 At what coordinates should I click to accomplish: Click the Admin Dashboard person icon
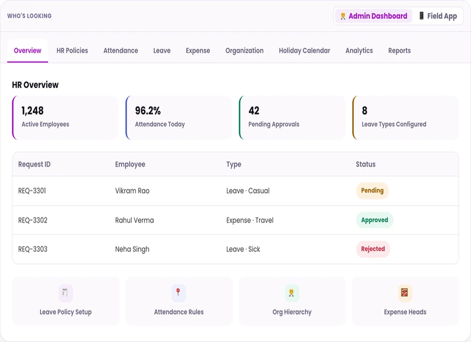(343, 16)
